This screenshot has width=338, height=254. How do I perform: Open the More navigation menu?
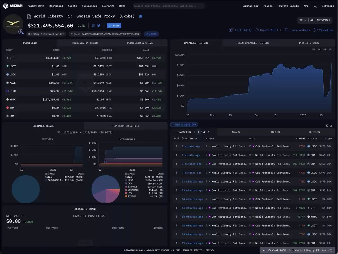point(122,6)
